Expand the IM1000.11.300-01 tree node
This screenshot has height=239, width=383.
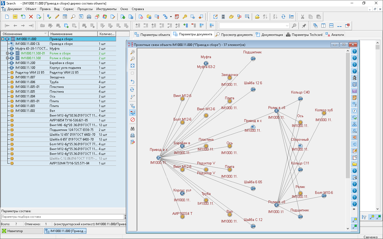7,53
